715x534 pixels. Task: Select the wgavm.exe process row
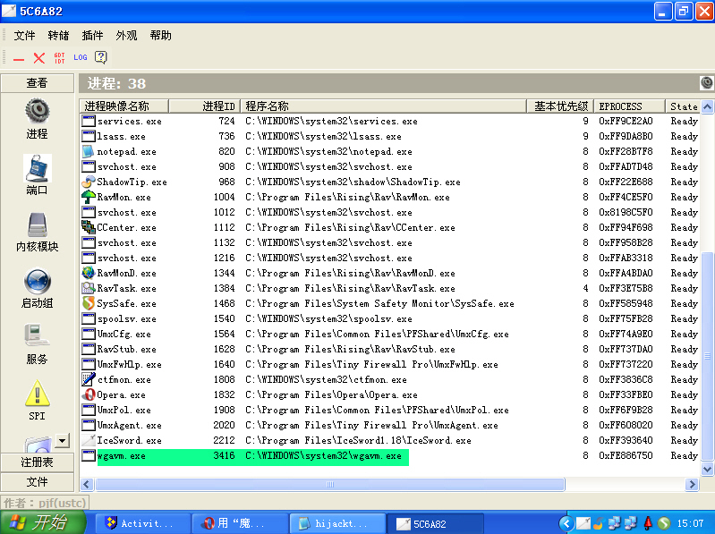click(390, 455)
